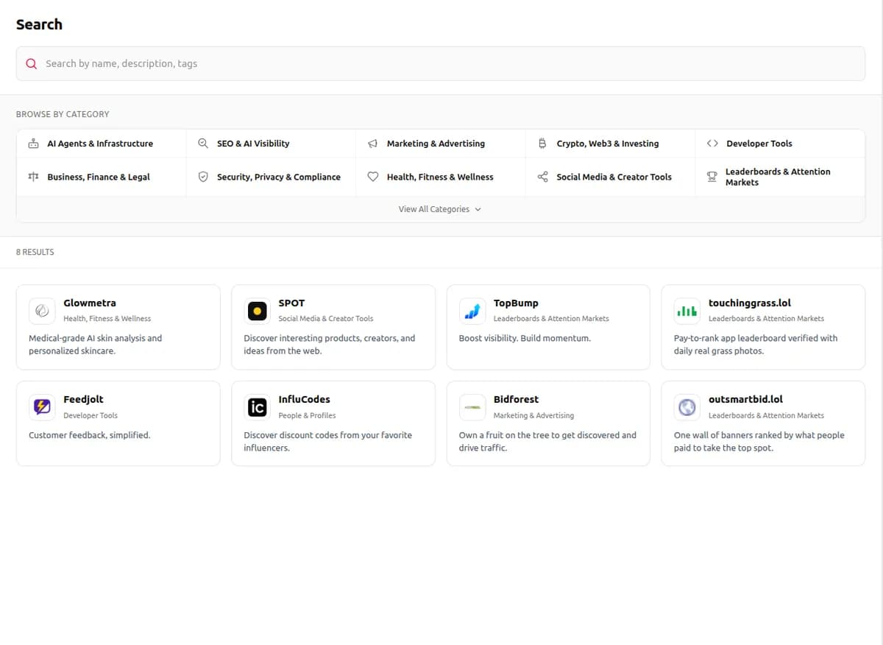
Task: Click the magnifier icon in search bar
Action: [32, 63]
